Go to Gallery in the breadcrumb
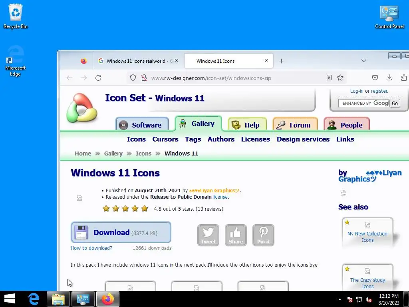409x307 pixels. pyautogui.click(x=113, y=153)
